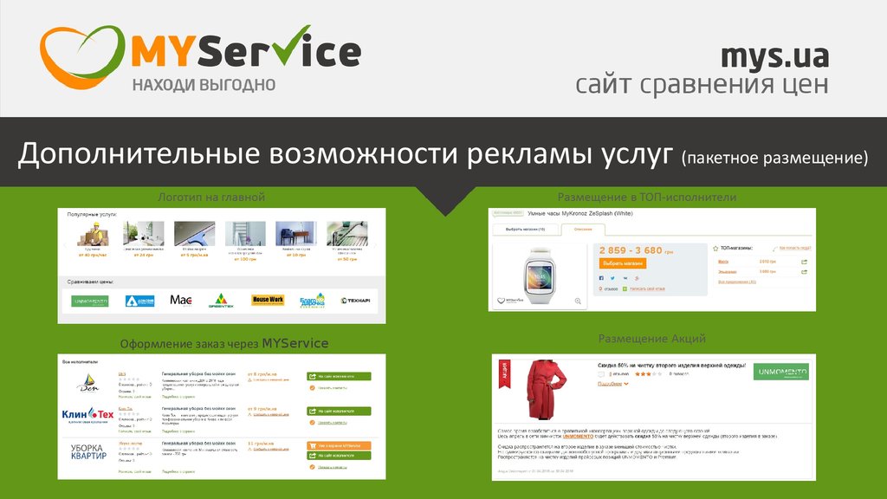Screen dimensions: 887x499
Task: Click the three-star rating in promo
Action: pyautogui.click(x=648, y=374)
